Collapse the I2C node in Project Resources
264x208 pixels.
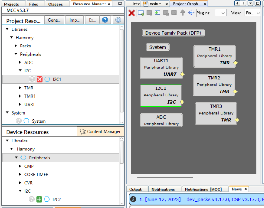click(x=20, y=70)
